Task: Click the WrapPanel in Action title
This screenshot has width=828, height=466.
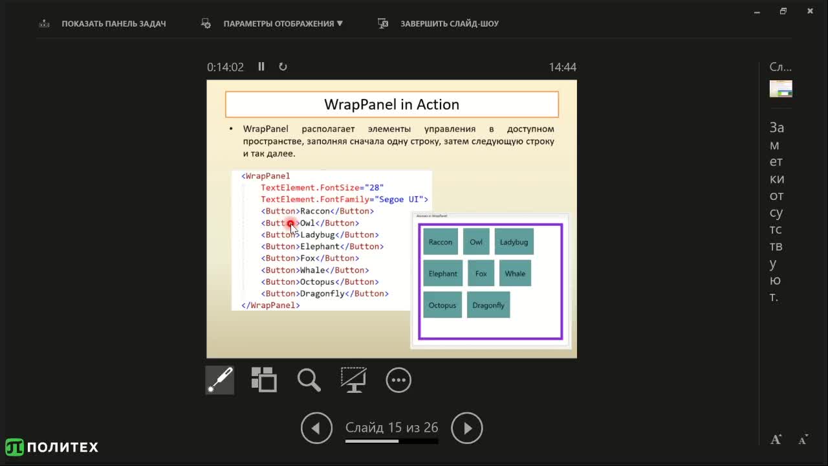Action: click(x=391, y=105)
